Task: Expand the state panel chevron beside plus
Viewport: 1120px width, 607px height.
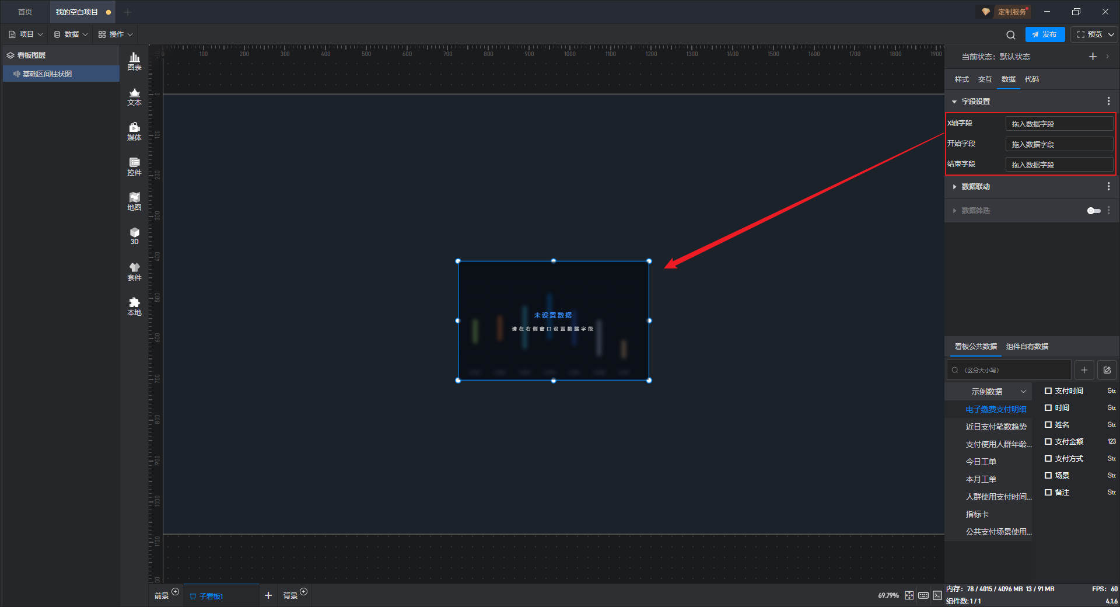Action: [x=1108, y=57]
